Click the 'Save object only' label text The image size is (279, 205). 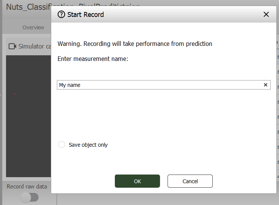coord(88,145)
